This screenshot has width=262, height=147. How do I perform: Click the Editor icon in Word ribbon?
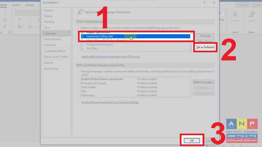pyautogui.click(x=252, y=15)
